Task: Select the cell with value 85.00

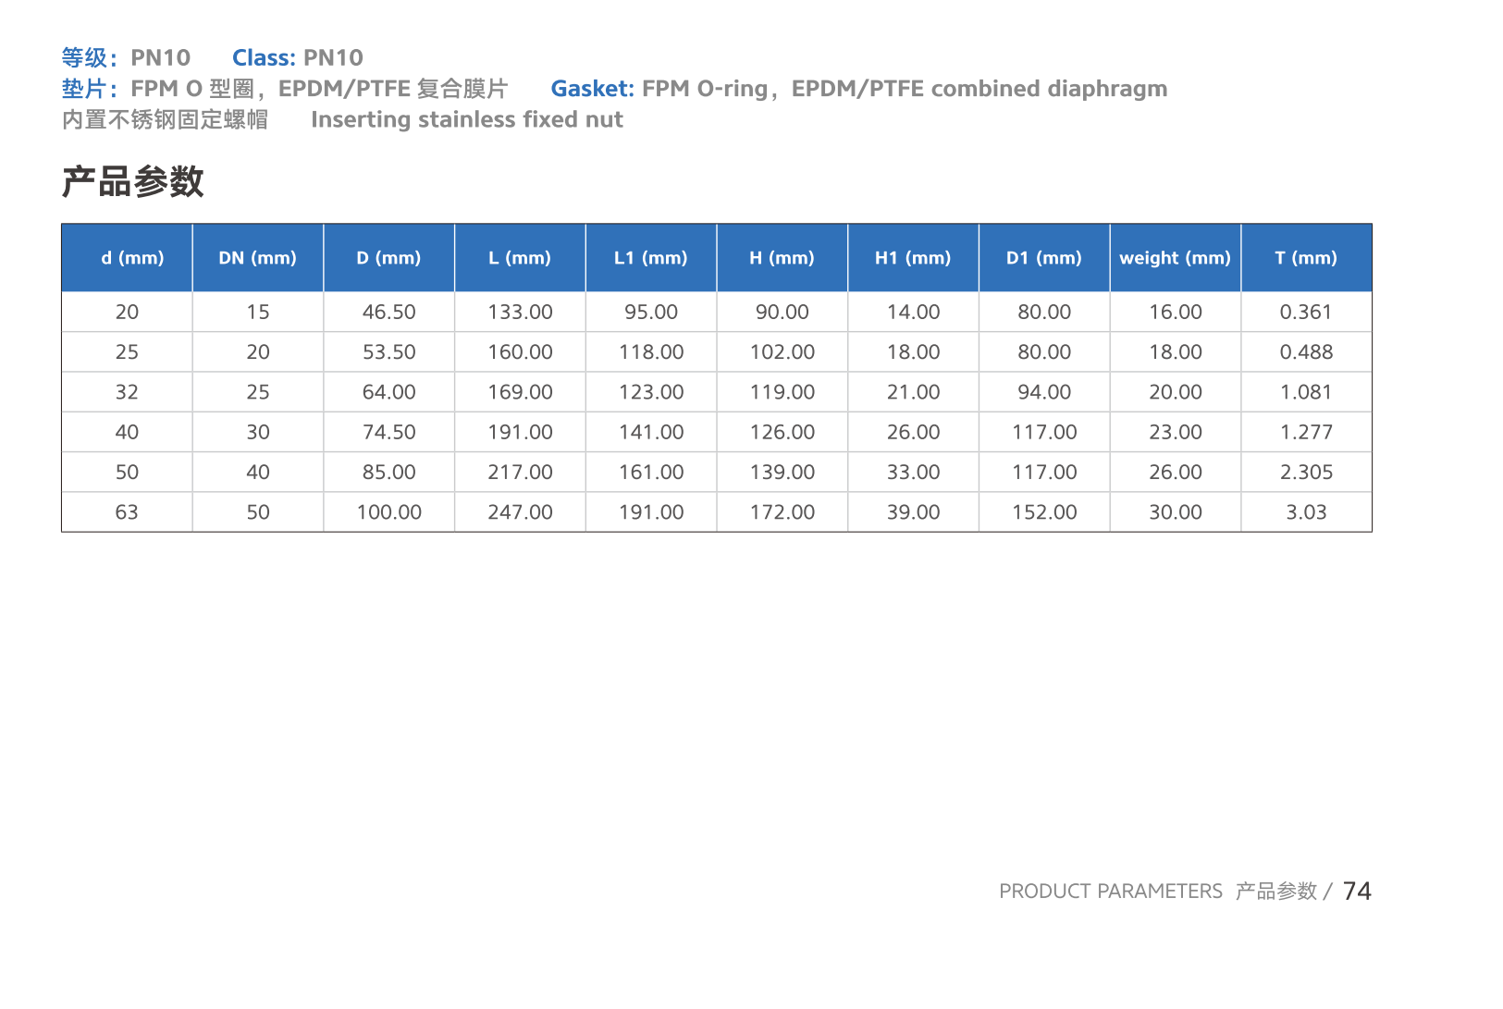Action: [389, 473]
